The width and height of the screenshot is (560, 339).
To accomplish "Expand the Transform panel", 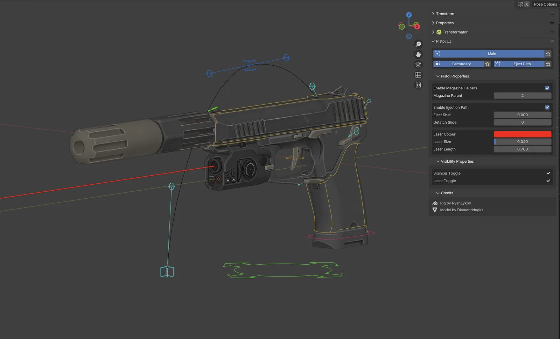I will pyautogui.click(x=433, y=14).
